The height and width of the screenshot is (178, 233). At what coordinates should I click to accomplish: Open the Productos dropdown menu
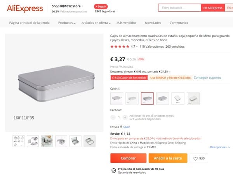[x=67, y=23]
